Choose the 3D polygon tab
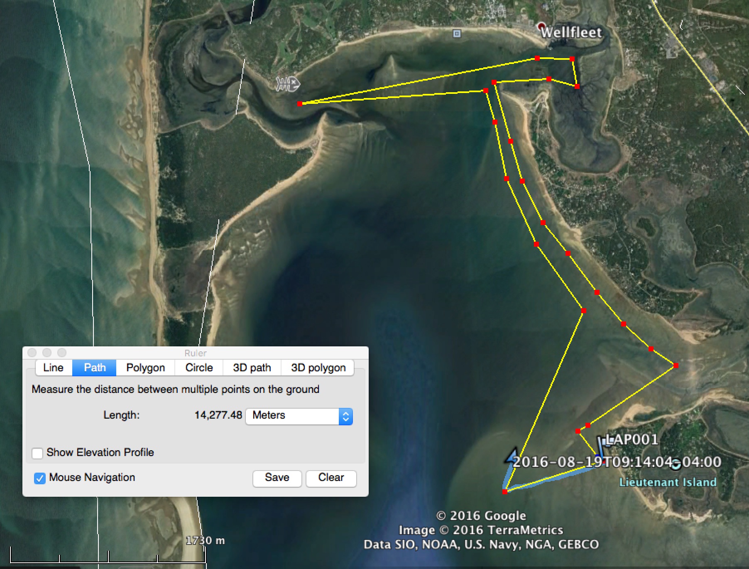749x569 pixels. [x=318, y=368]
